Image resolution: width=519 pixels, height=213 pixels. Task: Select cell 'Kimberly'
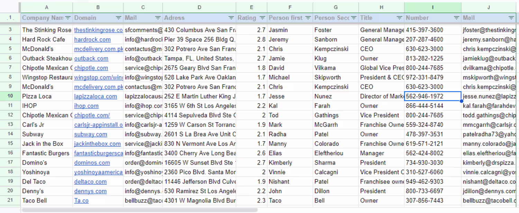[x=290, y=163]
